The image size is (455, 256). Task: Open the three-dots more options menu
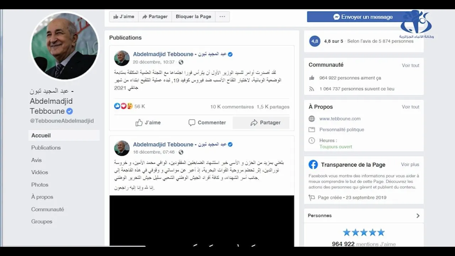(222, 17)
